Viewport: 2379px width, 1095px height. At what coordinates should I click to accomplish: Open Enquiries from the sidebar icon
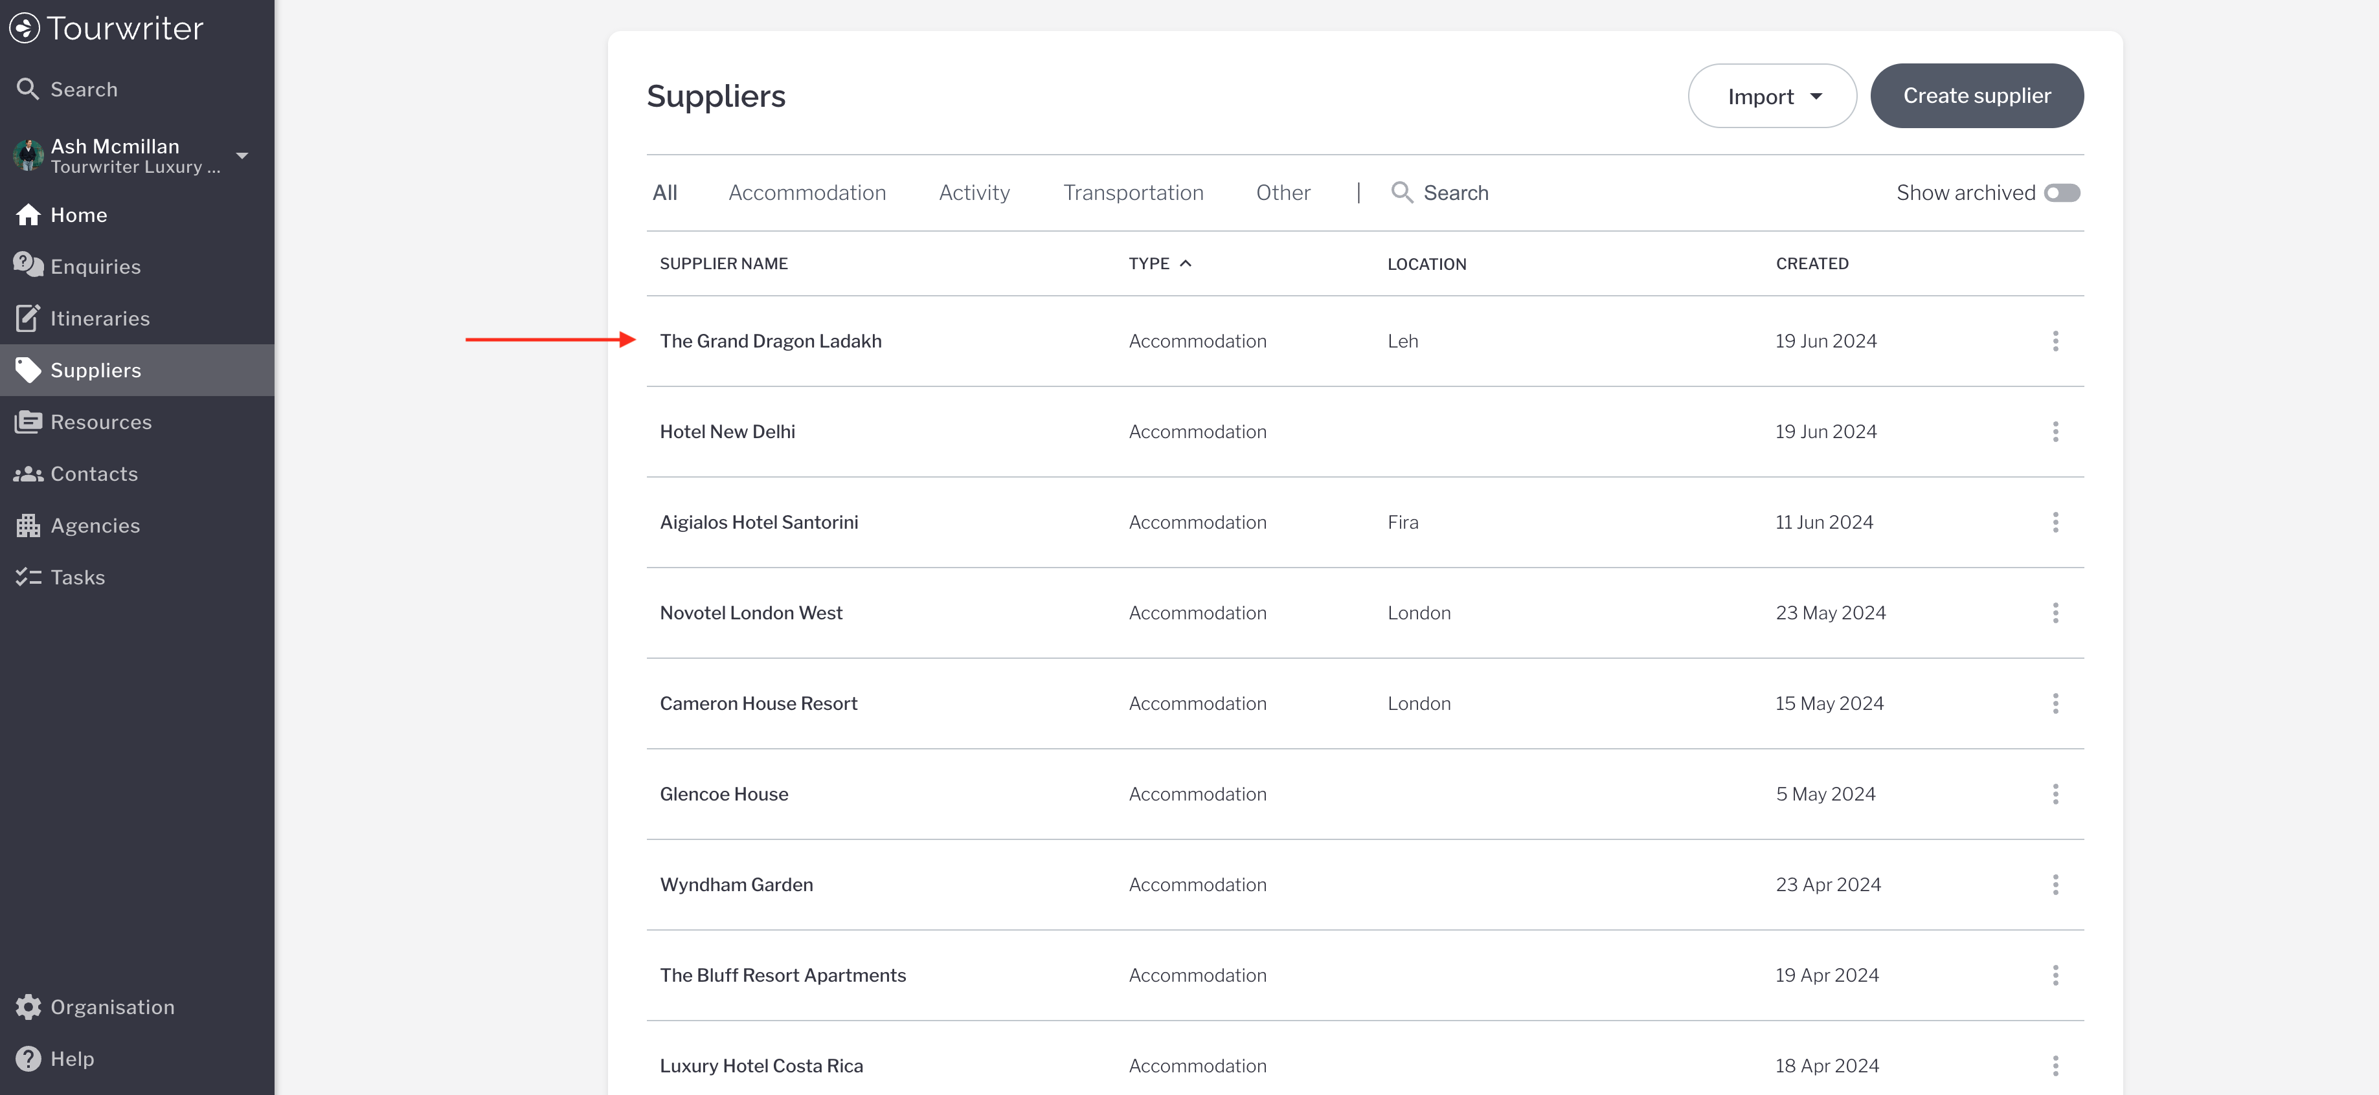point(28,265)
